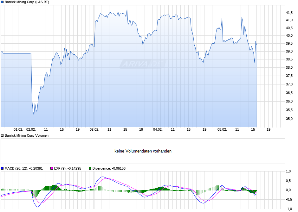Click the '40,5' price axis label

[x=289, y=28]
